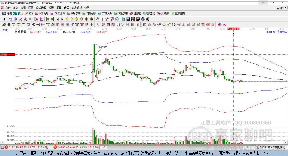Screen dimensions: 288x156
Task: Click the status bar table icon at far left
Action: [x=2, y=147]
